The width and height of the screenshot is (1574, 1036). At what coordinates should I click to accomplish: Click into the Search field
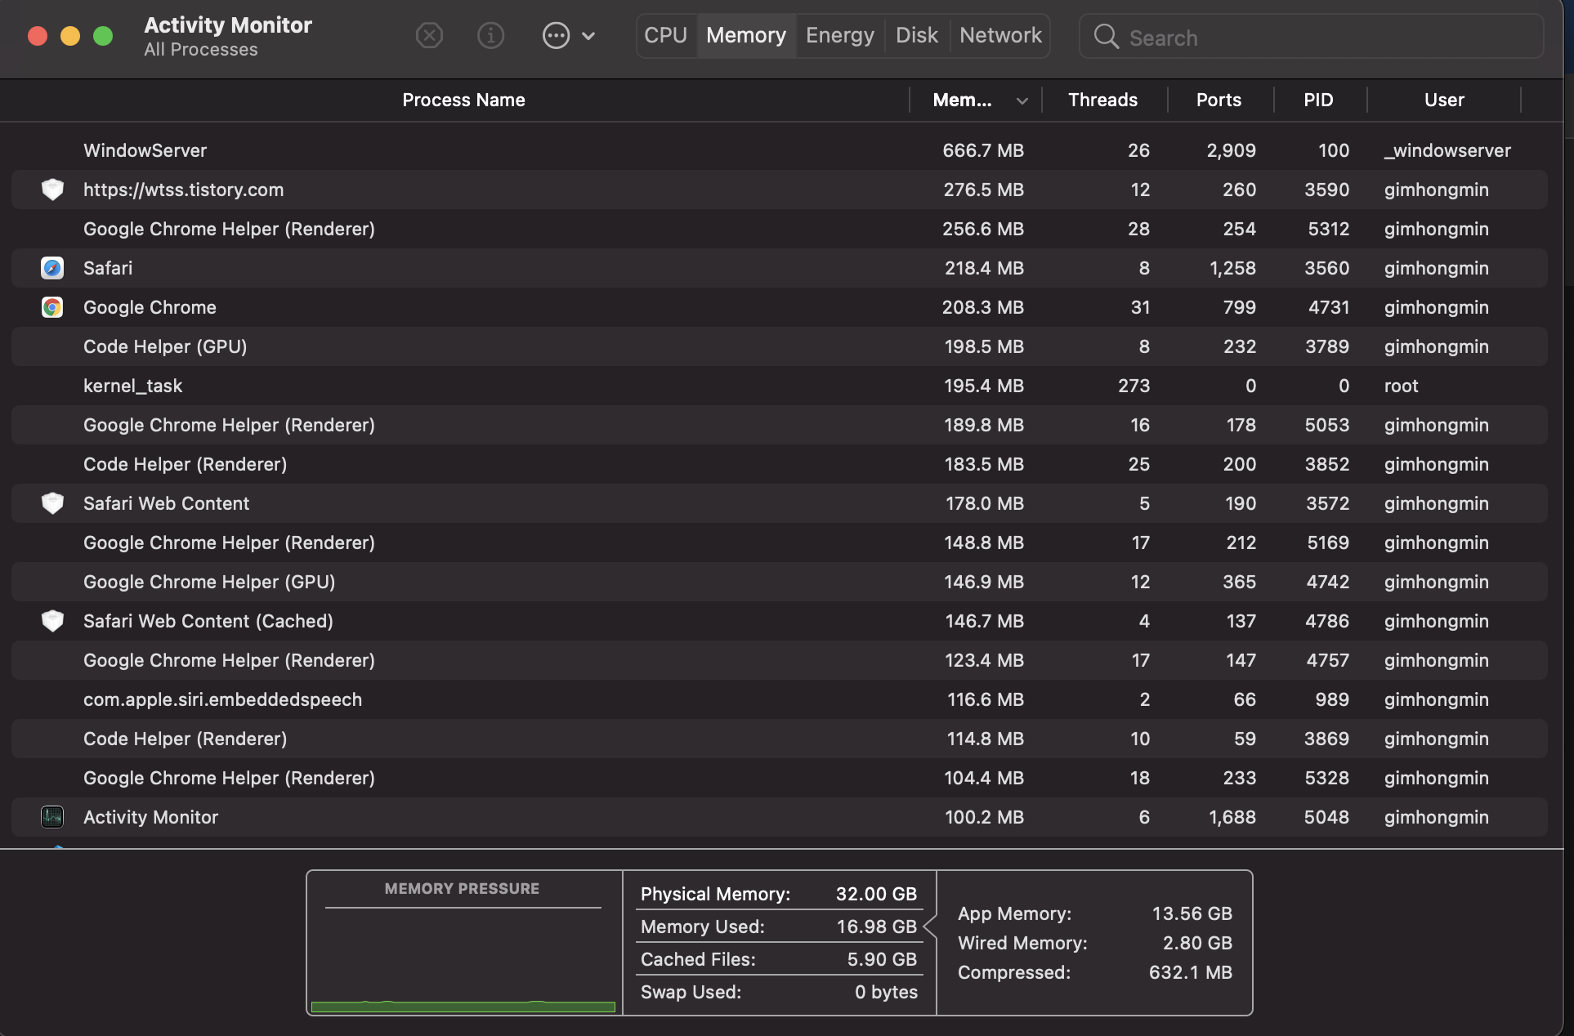click(1324, 38)
